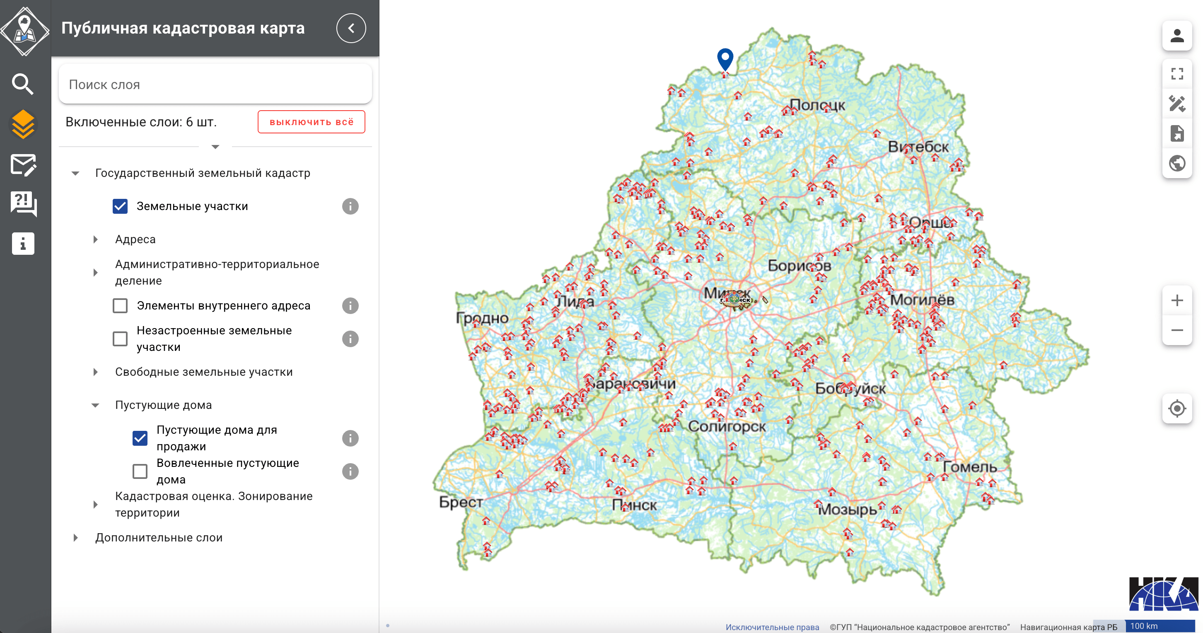This screenshot has height=633, width=1203.
Task: Expand Свободные земельные участки group
Action: (x=96, y=372)
